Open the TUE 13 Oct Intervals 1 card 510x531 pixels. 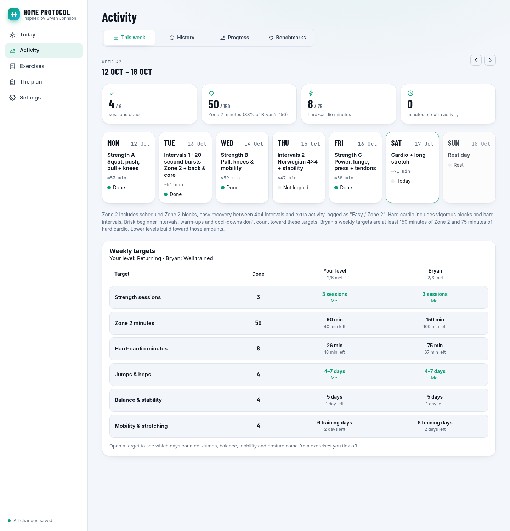tap(185, 167)
